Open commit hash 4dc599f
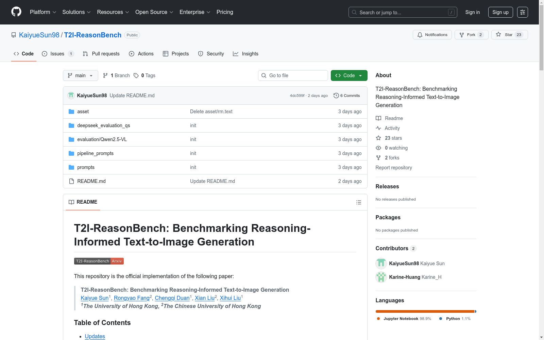Image resolution: width=544 pixels, height=340 pixels. click(297, 96)
